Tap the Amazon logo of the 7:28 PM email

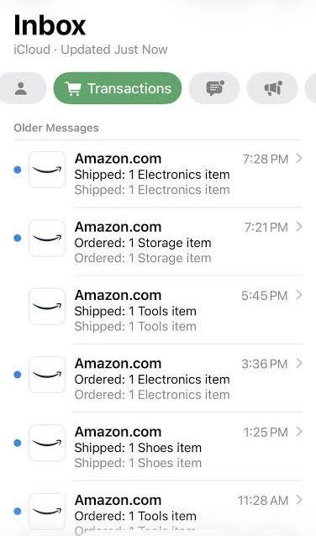click(x=47, y=170)
